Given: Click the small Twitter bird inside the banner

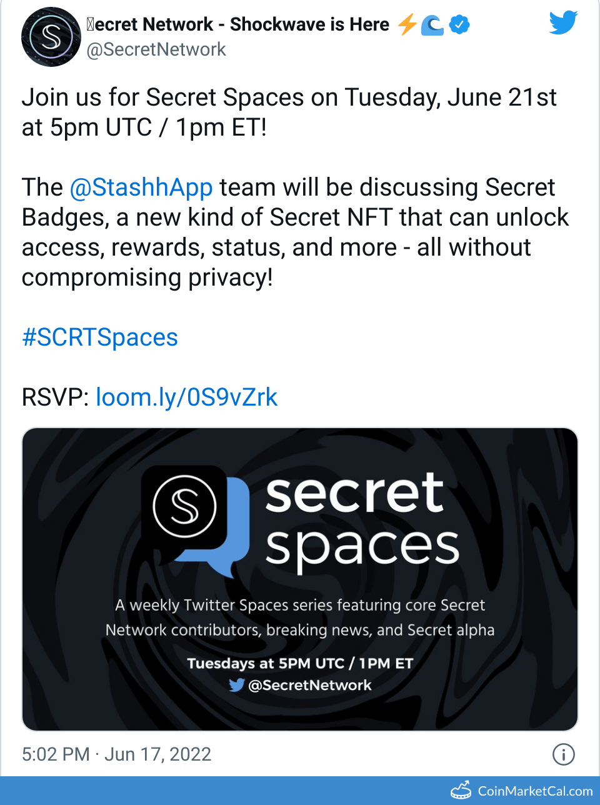Looking at the screenshot, I should pyautogui.click(x=236, y=685).
